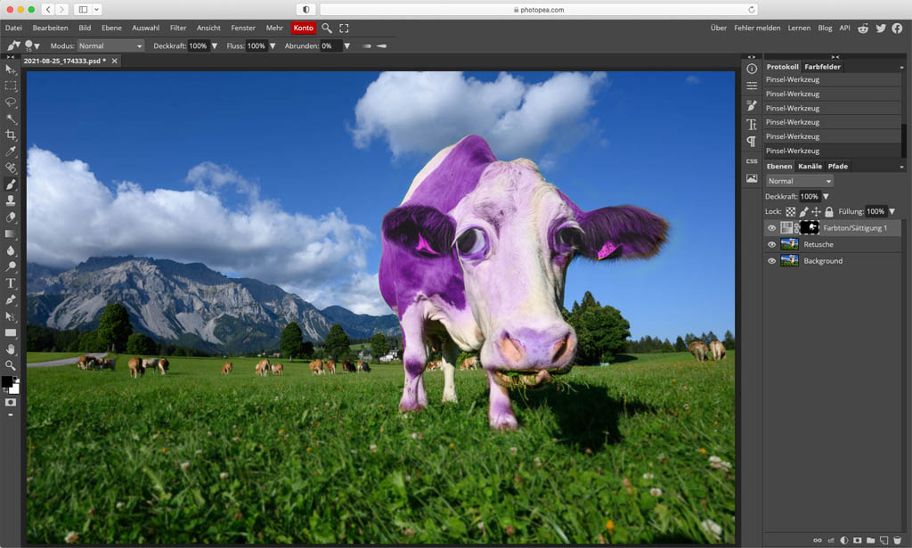This screenshot has height=548, width=912.
Task: Select the Zoom magnifier tool in the left toolbar
Action: click(x=11, y=365)
